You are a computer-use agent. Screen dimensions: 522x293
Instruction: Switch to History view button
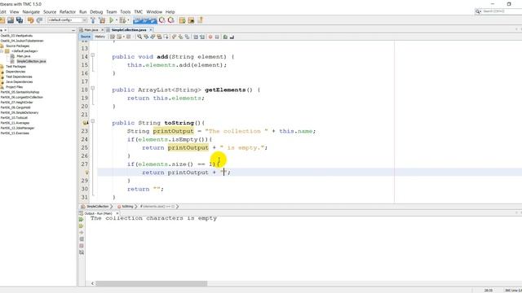[100, 37]
